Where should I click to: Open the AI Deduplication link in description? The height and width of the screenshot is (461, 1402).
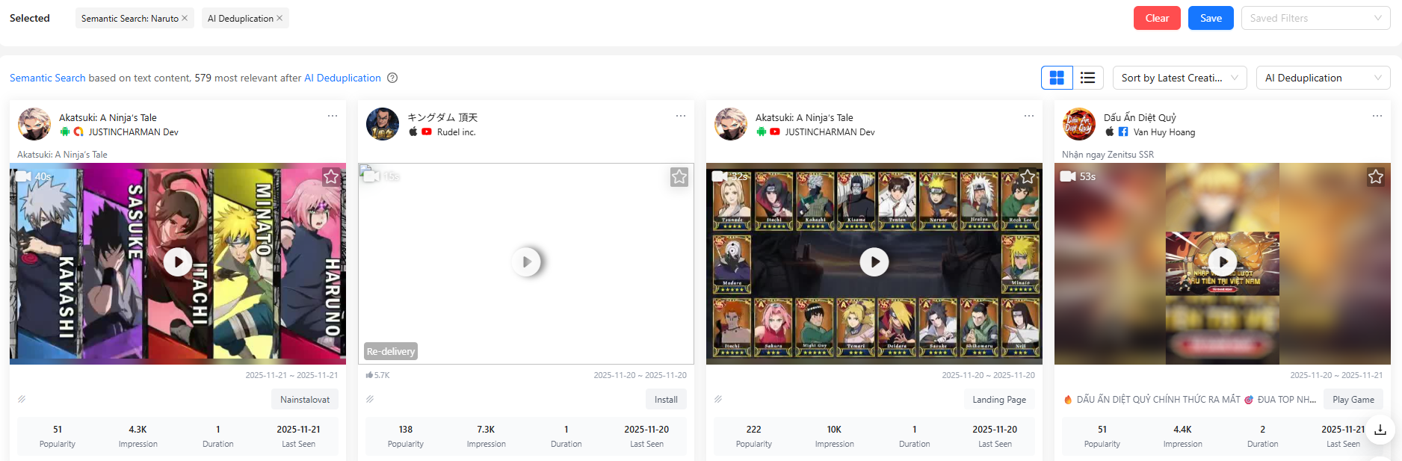(x=342, y=78)
